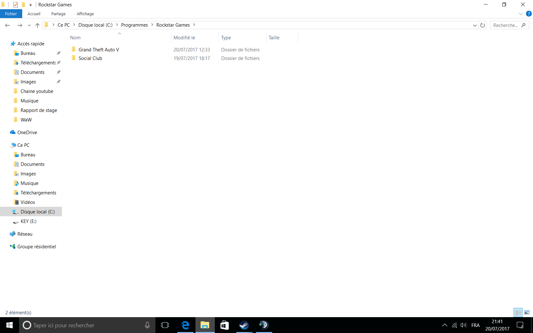Image resolution: width=533 pixels, height=333 pixels.
Task: Click the Properties quick access icon
Action: coord(16,5)
